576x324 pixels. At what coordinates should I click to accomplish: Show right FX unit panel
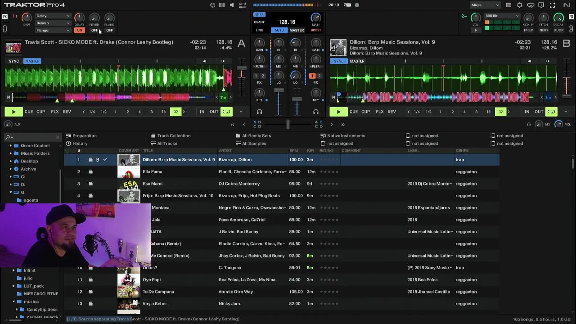(x=571, y=17)
